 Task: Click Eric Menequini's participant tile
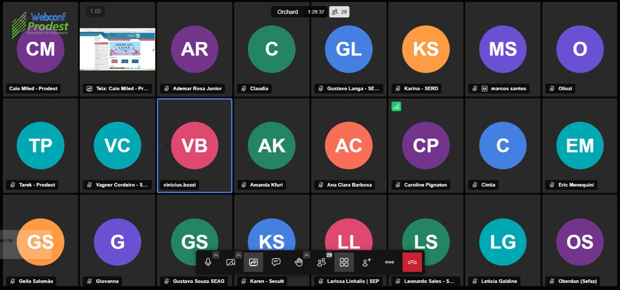(x=580, y=145)
